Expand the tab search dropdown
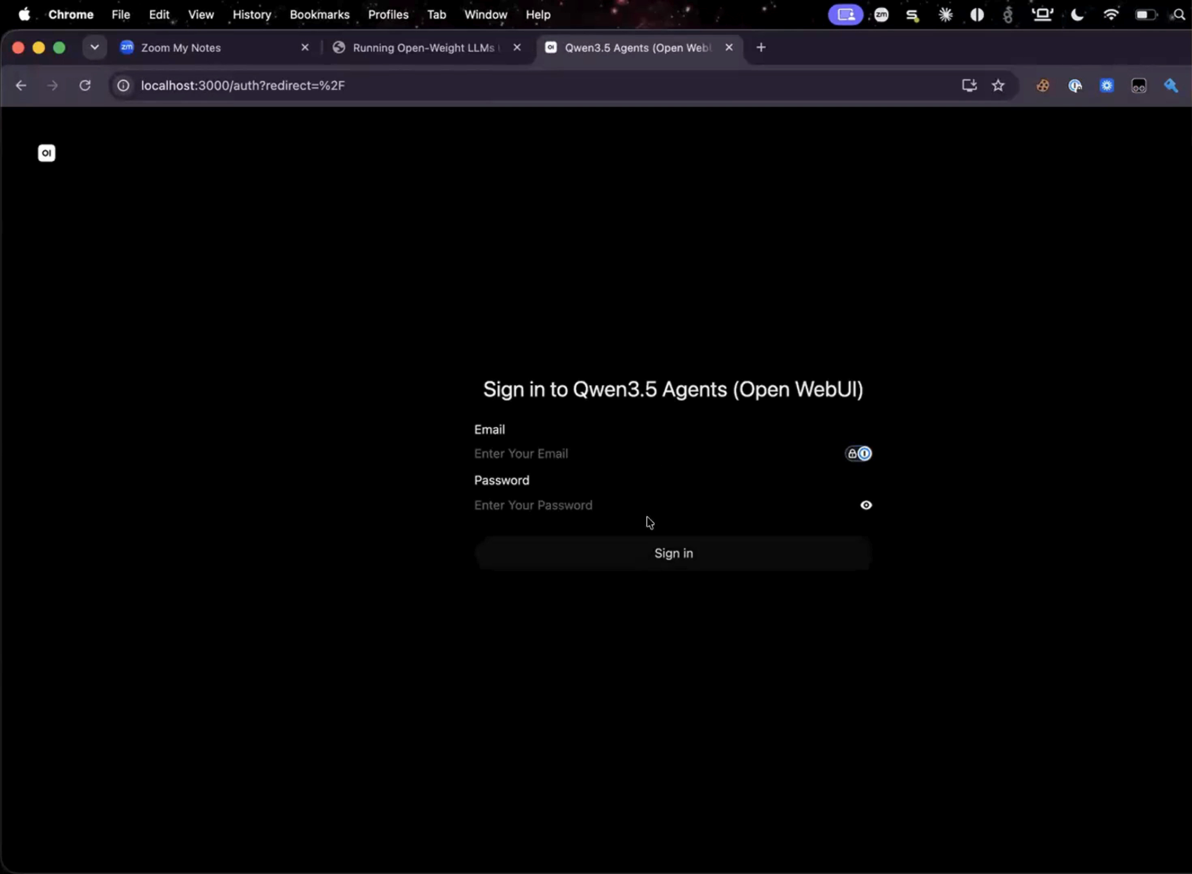The height and width of the screenshot is (874, 1192). 94,48
